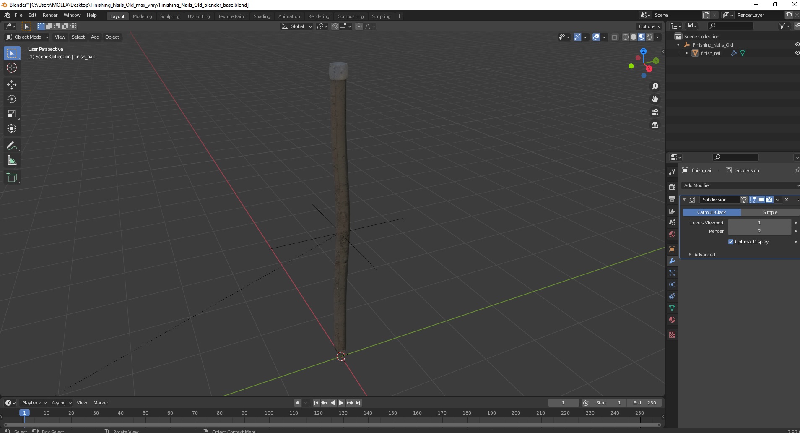Open Object properties tab
800x433 pixels.
tap(672, 249)
